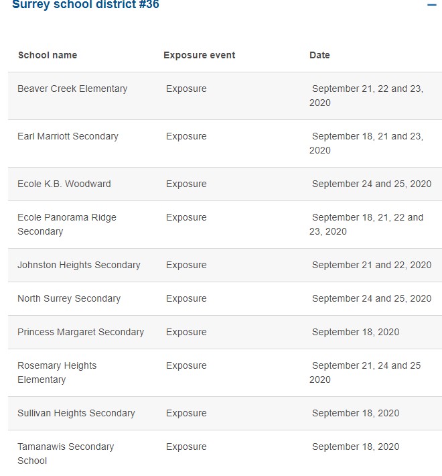This screenshot has width=442, height=476.
Task: Select the Date column header
Action: point(319,55)
